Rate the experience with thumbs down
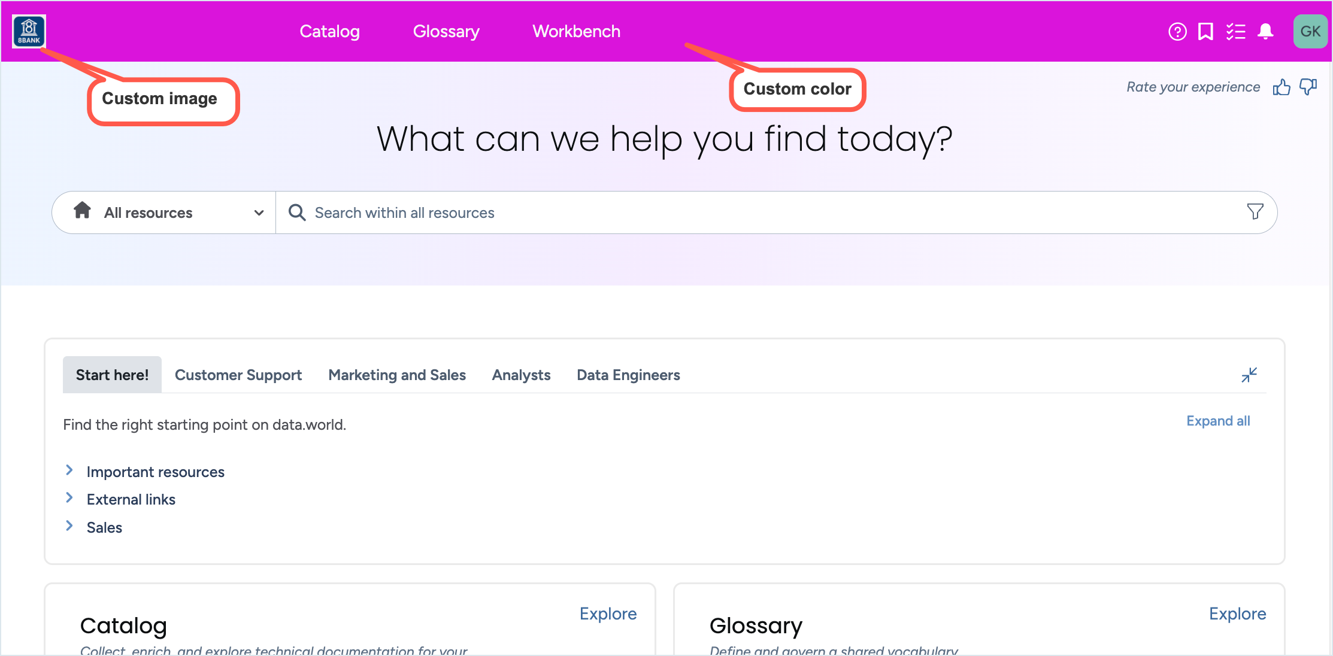 pos(1308,87)
